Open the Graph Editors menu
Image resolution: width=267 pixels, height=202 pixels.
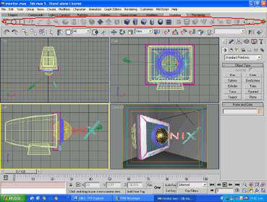tap(113, 9)
